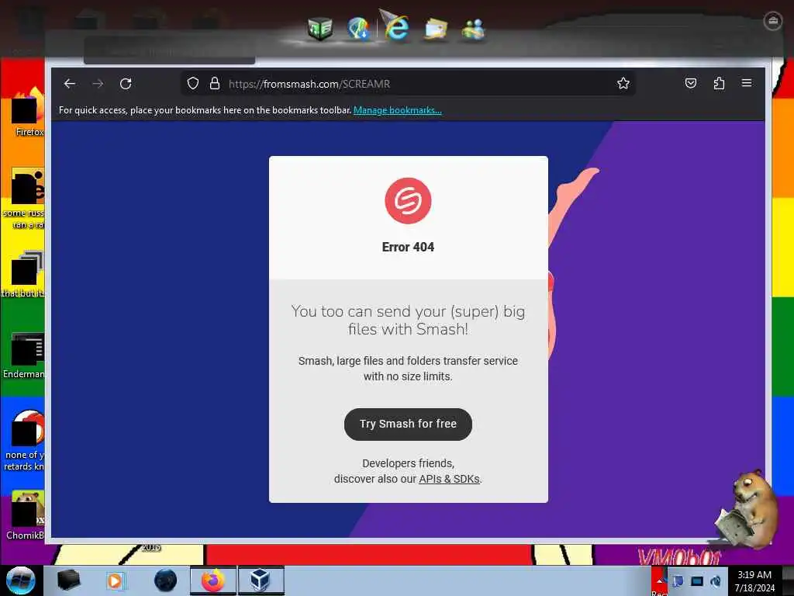Screen dimensions: 794x596
Task: Open the Windows Start orb
Action: click(20, 580)
